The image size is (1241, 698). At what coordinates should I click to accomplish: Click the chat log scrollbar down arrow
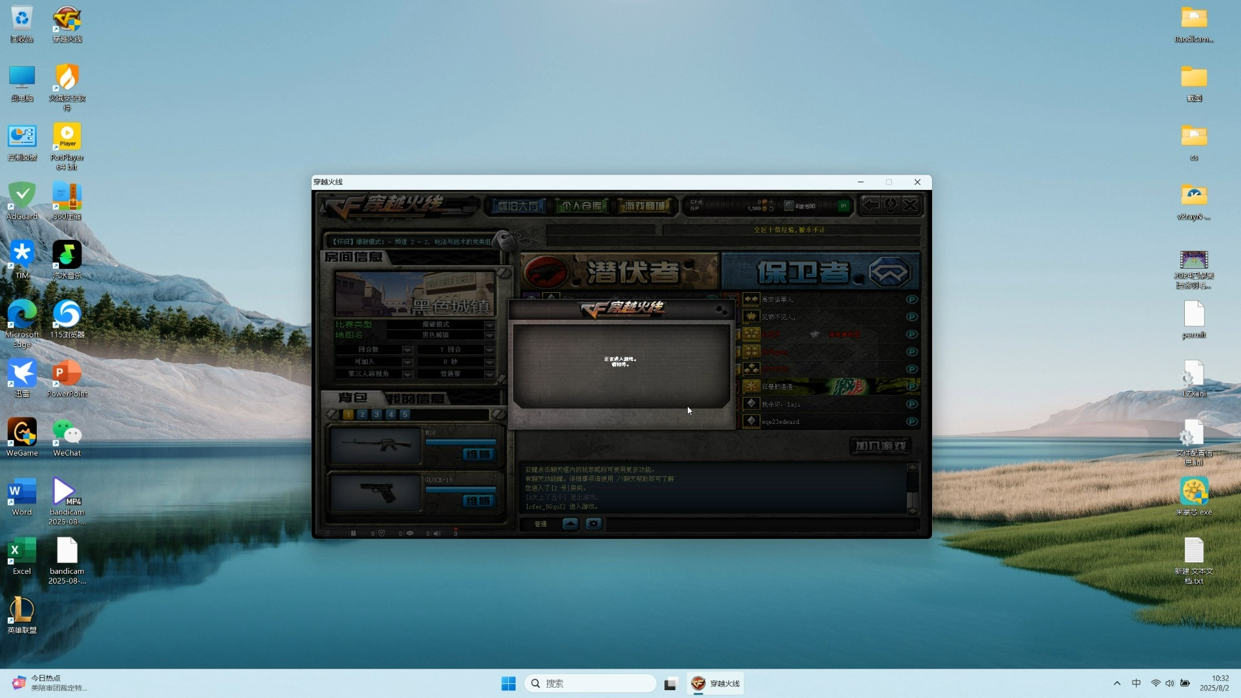click(x=912, y=511)
